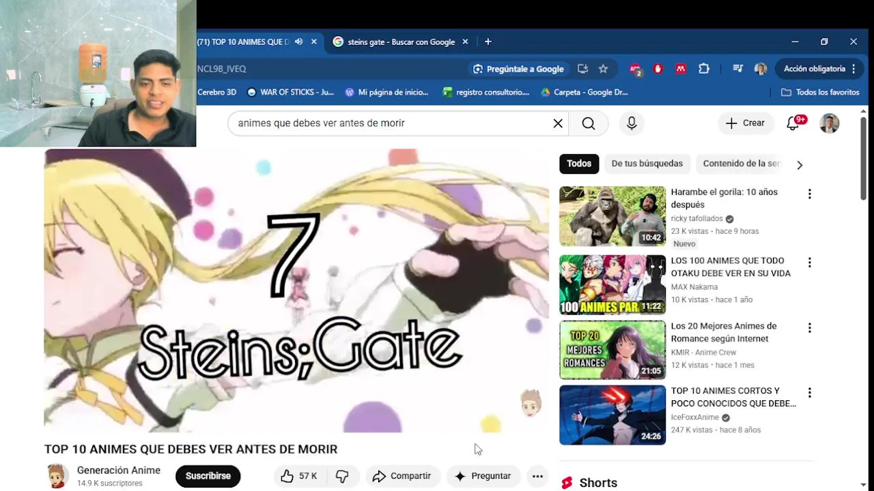Open Mi página de inicio bookmark
This screenshot has width=874, height=491.
pos(386,92)
